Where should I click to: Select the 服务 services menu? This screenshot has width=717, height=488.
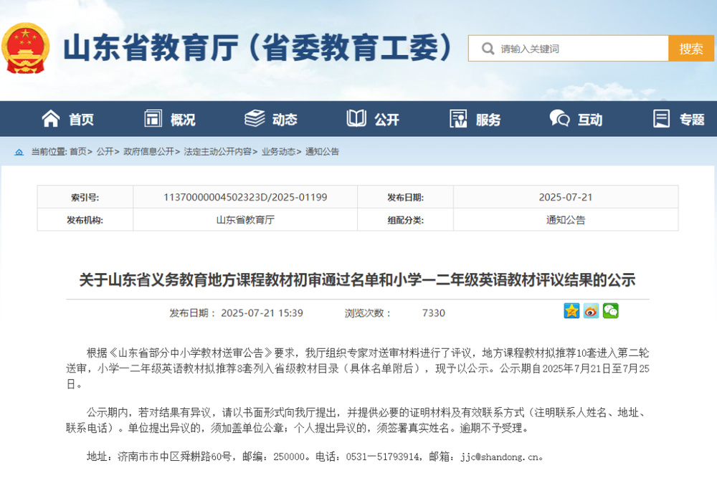coord(475,119)
